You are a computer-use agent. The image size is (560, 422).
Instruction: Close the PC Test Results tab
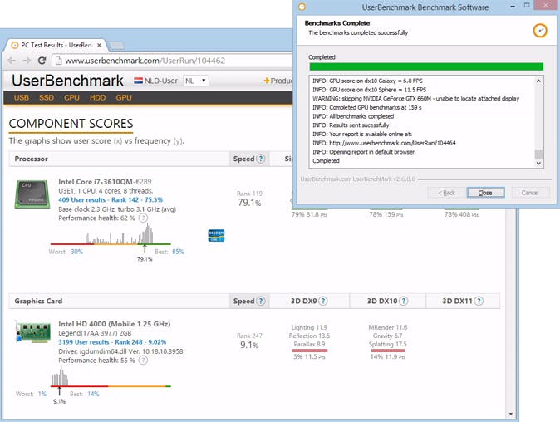click(99, 45)
